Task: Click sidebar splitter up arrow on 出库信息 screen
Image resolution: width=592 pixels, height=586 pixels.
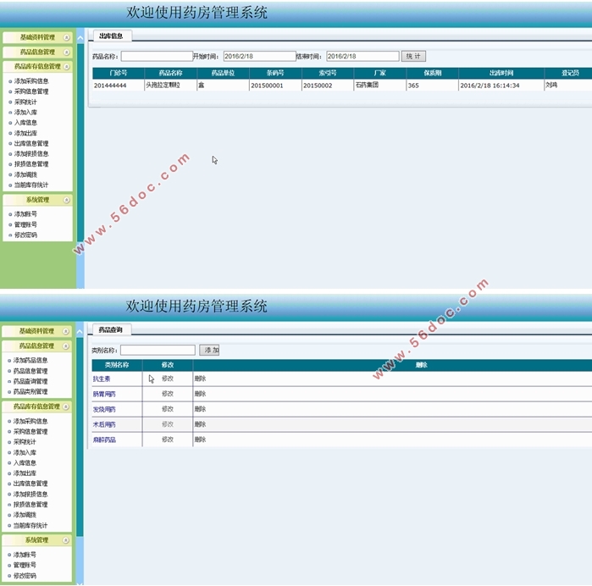Action: coord(80,38)
